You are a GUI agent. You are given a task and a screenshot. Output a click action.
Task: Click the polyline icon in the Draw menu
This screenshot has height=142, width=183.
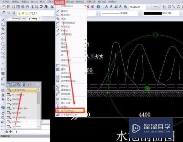[x=58, y=15]
